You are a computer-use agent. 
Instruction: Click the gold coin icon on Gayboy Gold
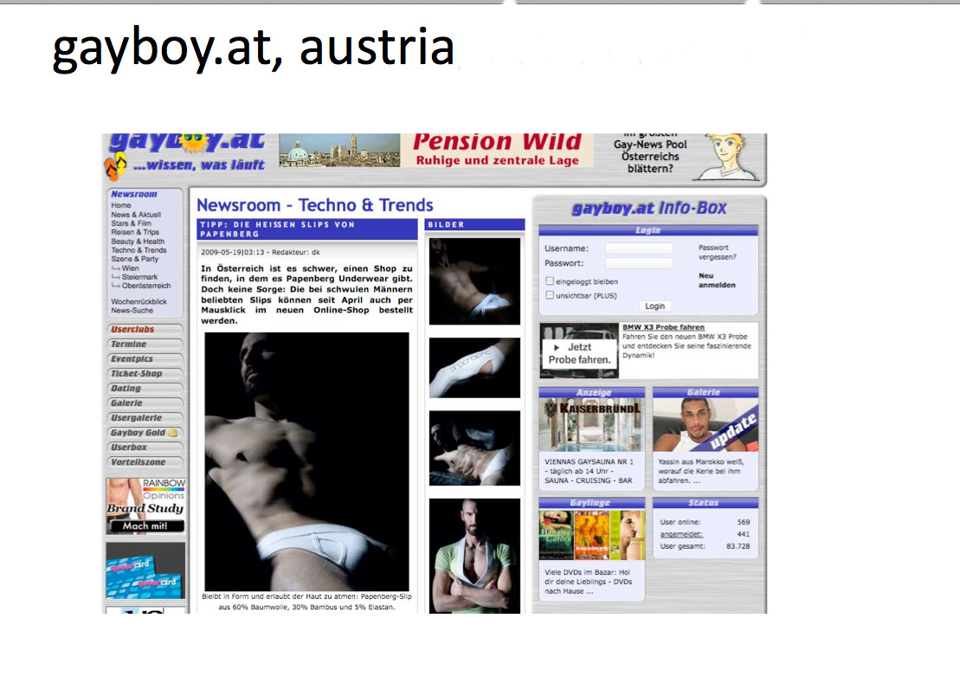(x=173, y=433)
